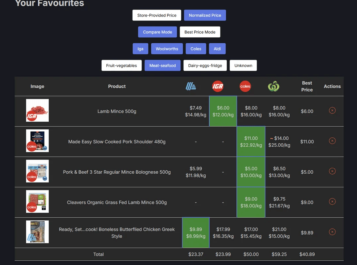The width and height of the screenshot is (357, 265).
Task: Open Lamb Mince product thumbnail
Action: [x=37, y=110]
